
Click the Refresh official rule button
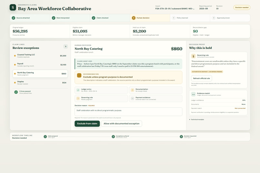point(202,78)
